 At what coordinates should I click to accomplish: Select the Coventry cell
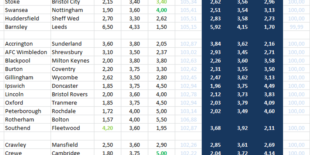(72, 69)
